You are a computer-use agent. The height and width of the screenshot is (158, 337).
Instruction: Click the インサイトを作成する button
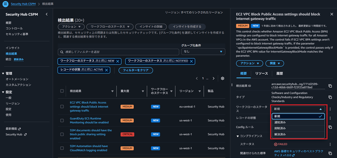coord(187,27)
